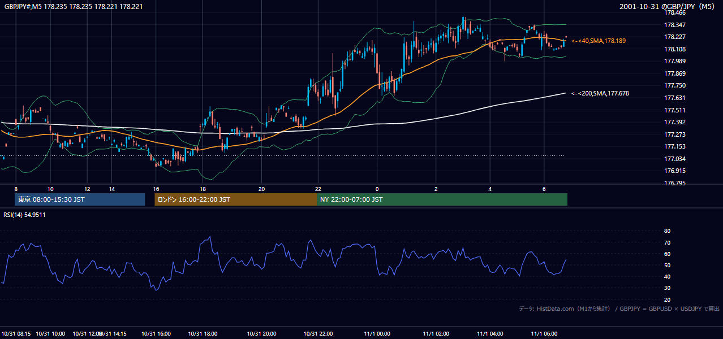Click RSI scale level 50
Screen dimensions: 723x339
point(667,265)
